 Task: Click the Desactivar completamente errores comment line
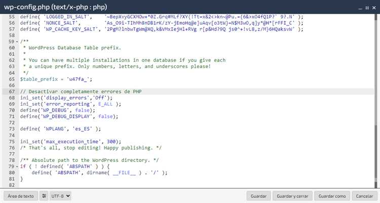[x=81, y=91]
